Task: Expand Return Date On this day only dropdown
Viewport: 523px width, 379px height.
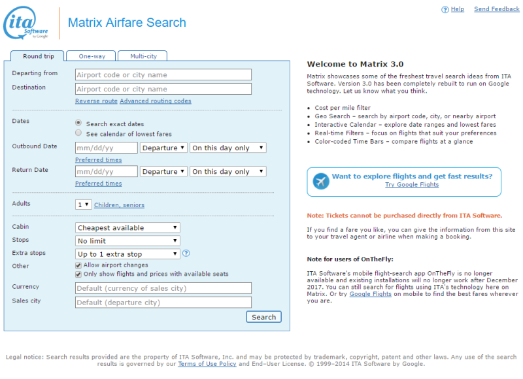Action: [x=228, y=171]
